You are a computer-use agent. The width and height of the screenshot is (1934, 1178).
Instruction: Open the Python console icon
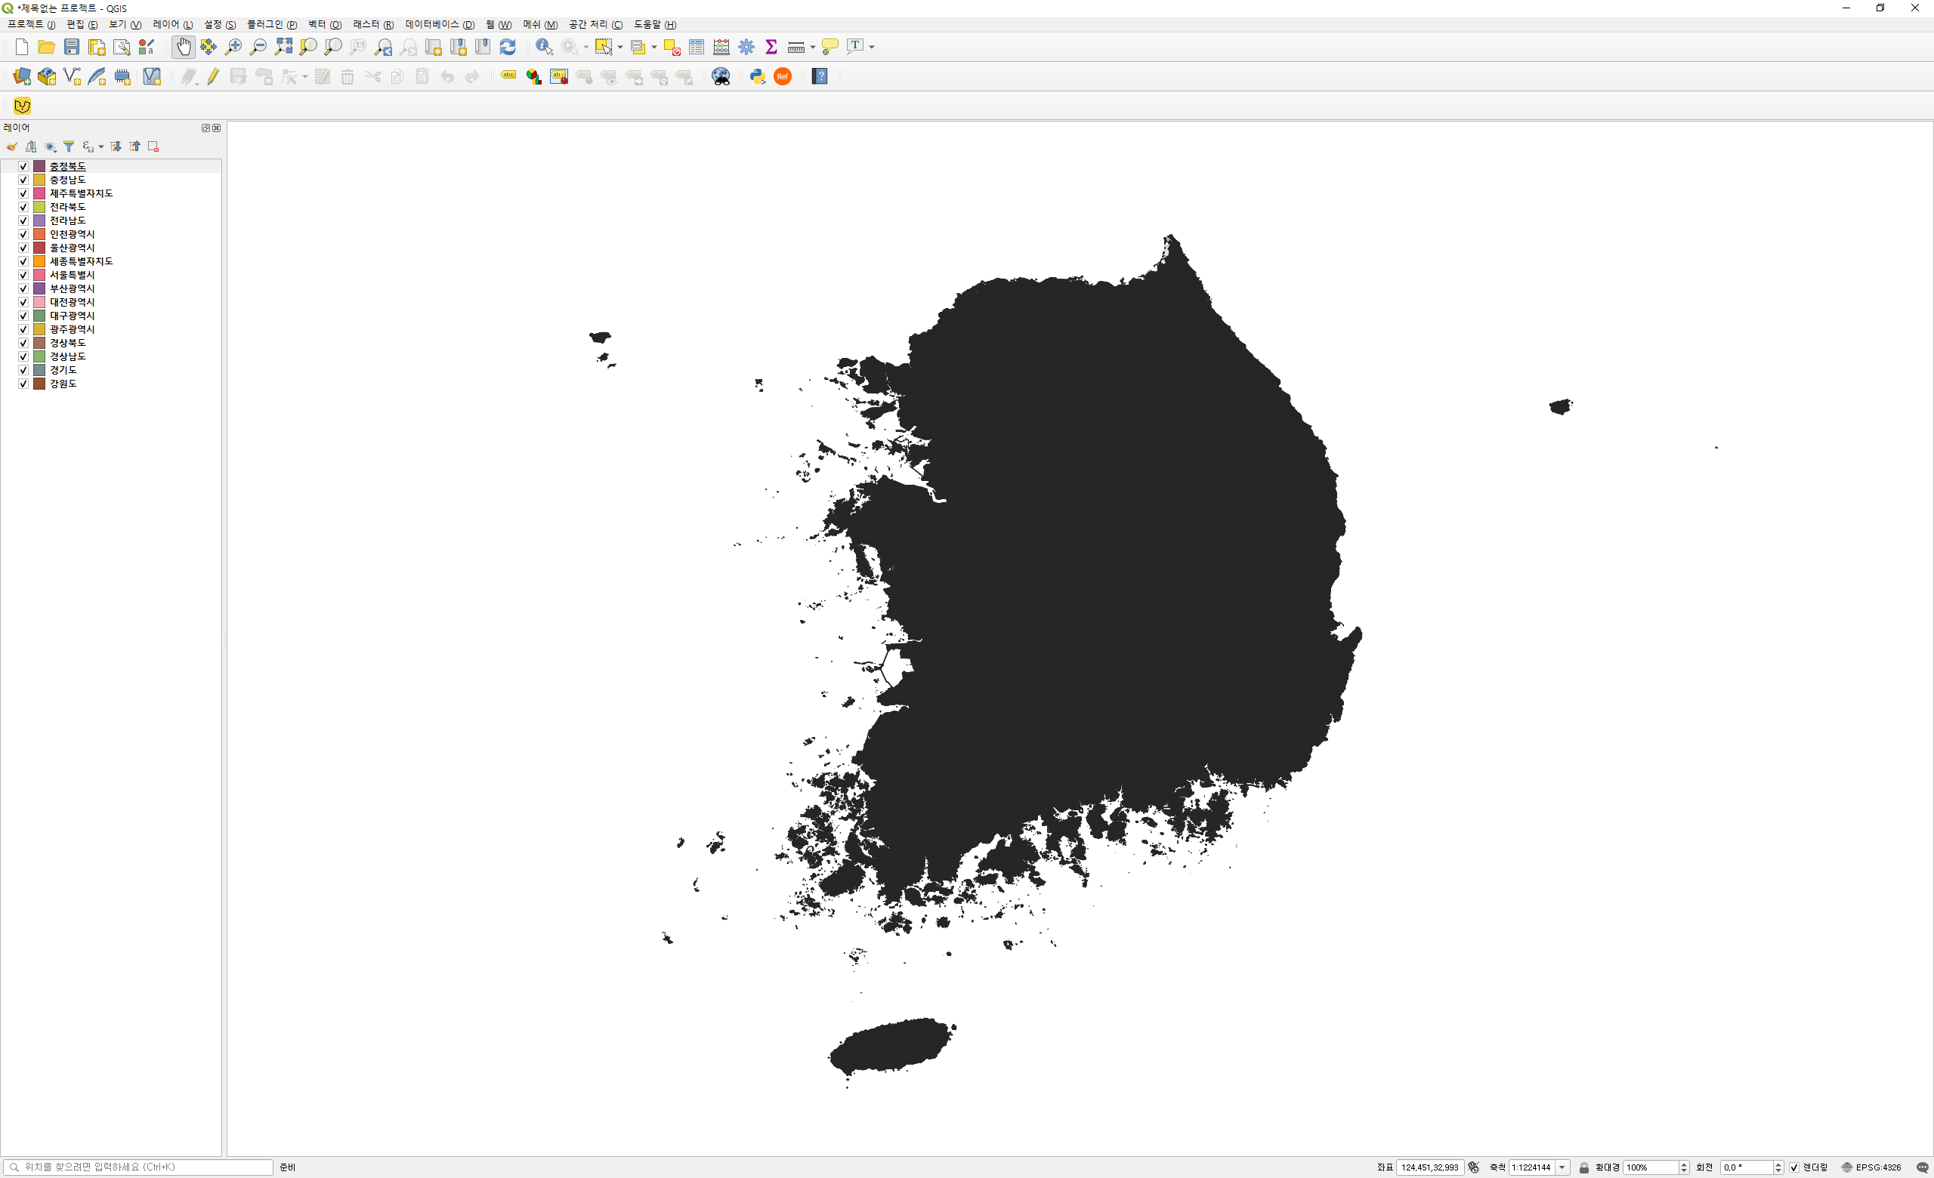[x=758, y=76]
